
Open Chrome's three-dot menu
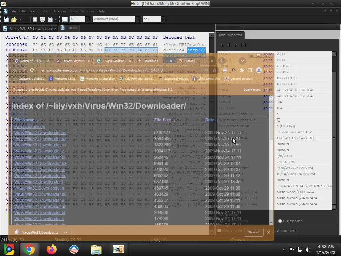[267, 70]
